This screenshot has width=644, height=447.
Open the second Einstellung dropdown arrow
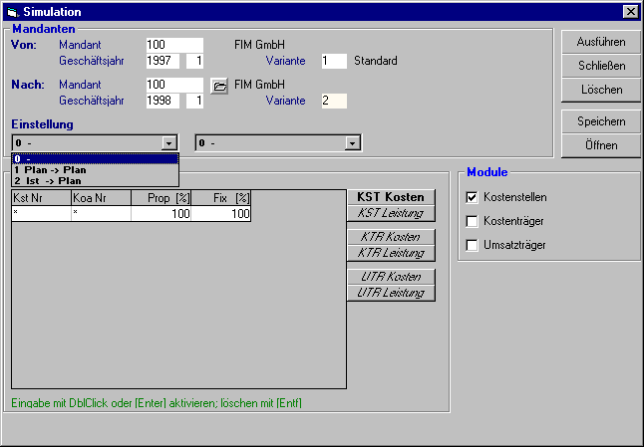point(352,143)
